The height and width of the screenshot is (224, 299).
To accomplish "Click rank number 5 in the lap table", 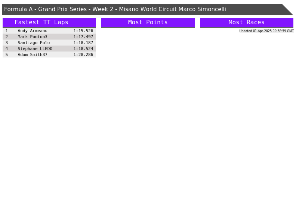I will pos(7,55).
